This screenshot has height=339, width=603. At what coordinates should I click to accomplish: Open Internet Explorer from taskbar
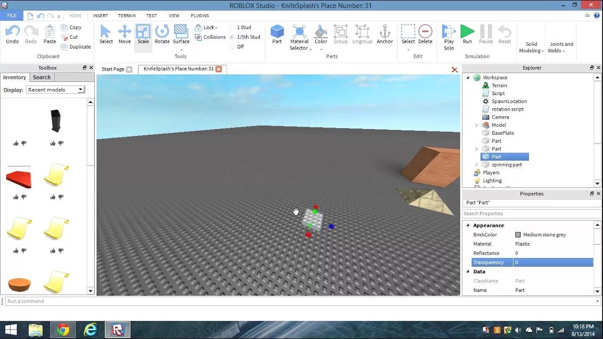coord(90,330)
